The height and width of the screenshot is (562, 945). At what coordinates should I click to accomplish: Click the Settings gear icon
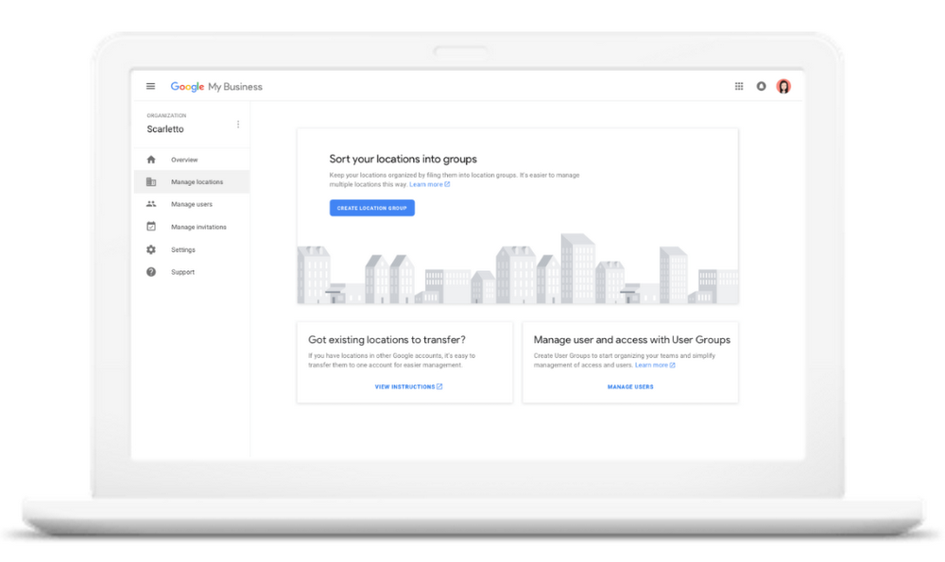[151, 250]
